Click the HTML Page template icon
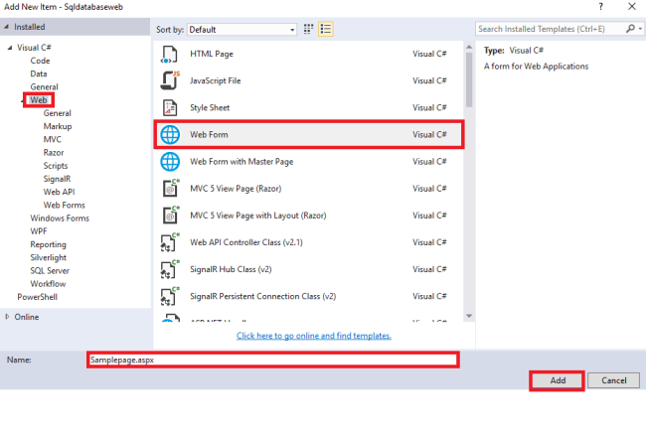Viewport: 646px width, 438px height. point(169,54)
